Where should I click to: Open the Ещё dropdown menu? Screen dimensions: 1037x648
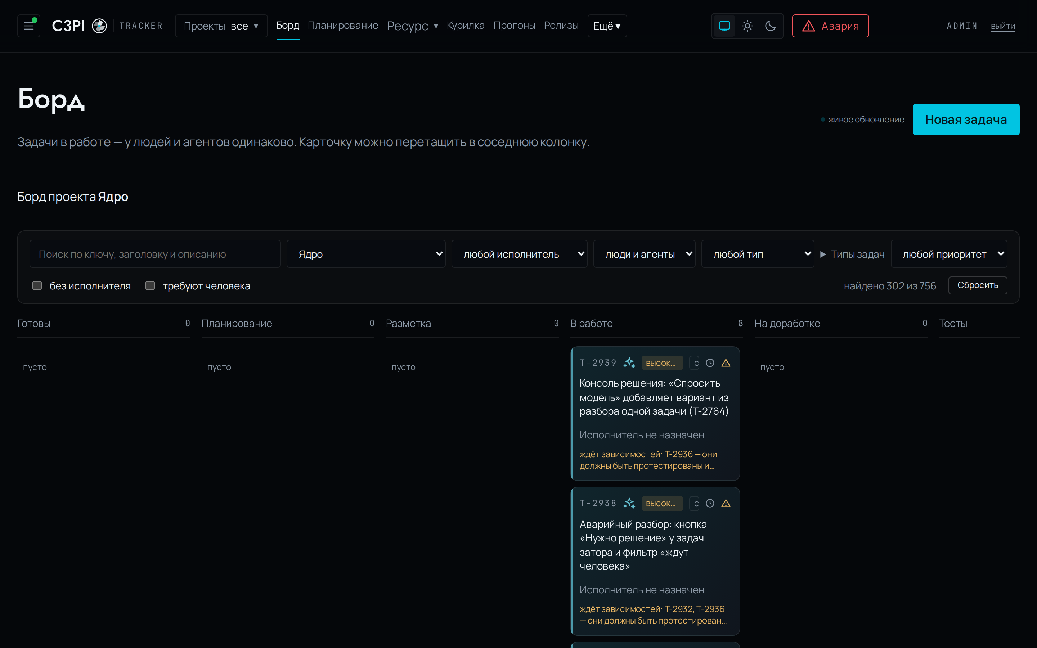tap(607, 26)
